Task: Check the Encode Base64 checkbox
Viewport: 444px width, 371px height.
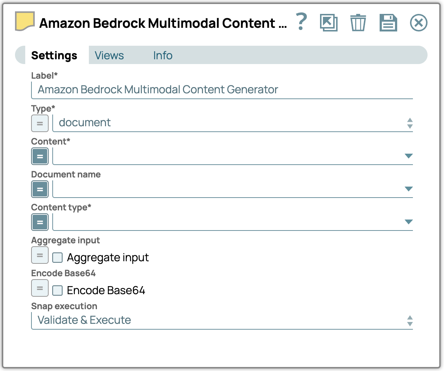Action: point(57,291)
